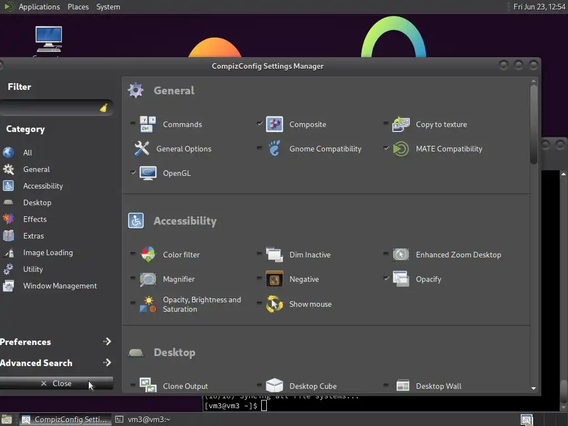Open the Enhanced Zoom Desktop icon
Image resolution: width=568 pixels, height=426 pixels.
(400, 255)
